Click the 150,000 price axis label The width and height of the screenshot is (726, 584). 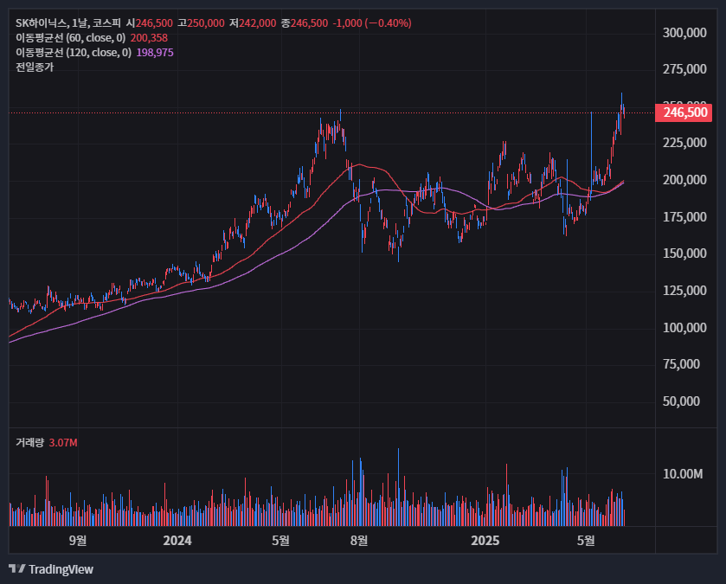684,253
